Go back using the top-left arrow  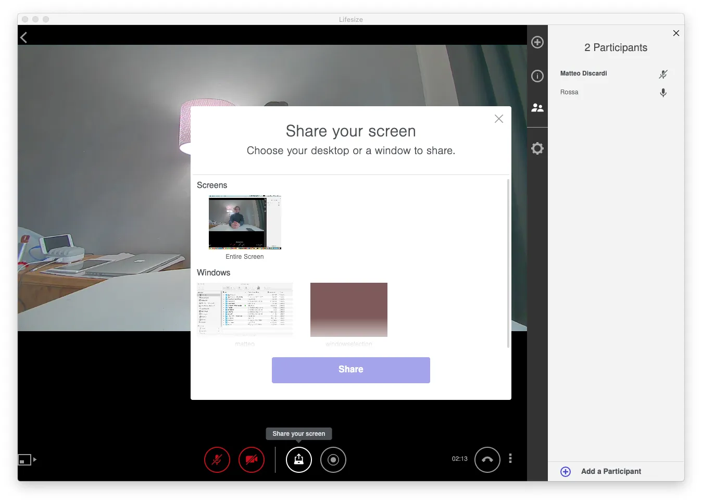click(23, 37)
